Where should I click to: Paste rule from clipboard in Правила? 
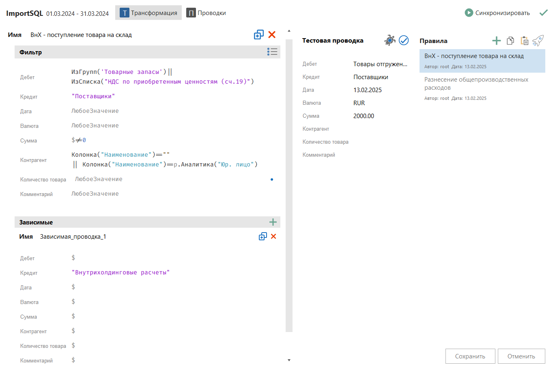pos(524,41)
